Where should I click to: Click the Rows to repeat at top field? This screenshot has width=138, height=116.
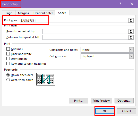(x=85, y=31)
